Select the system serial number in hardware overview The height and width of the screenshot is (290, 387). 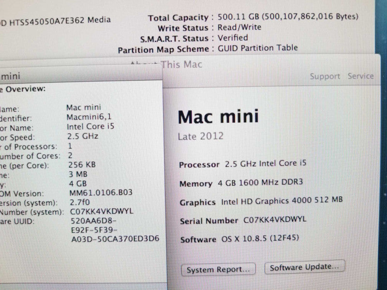tap(102, 211)
